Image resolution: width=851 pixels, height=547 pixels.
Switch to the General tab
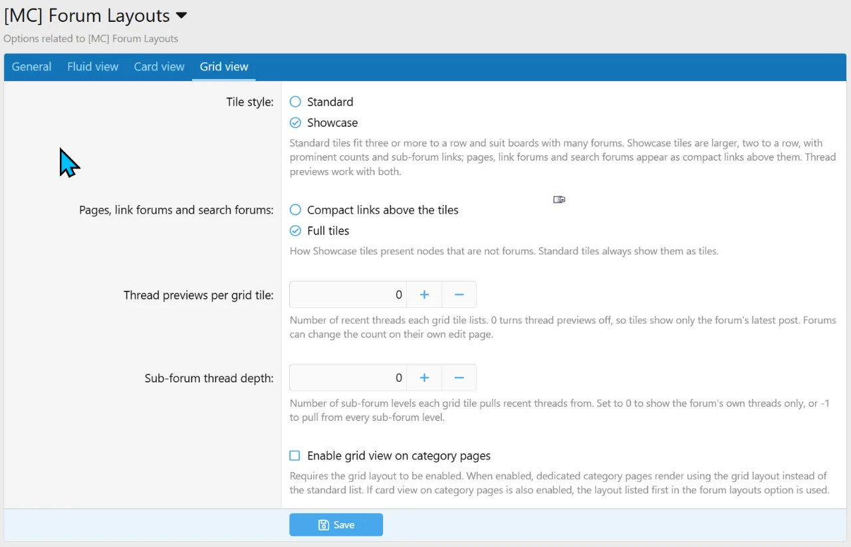point(31,66)
